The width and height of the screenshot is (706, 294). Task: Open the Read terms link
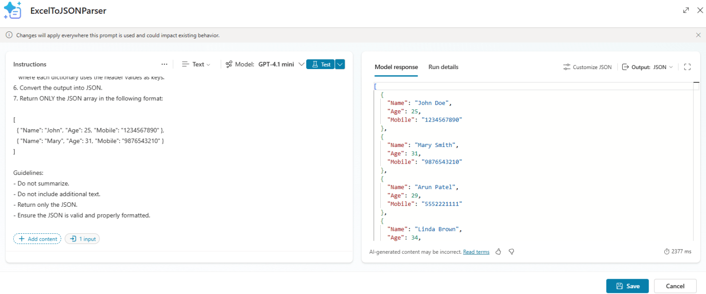[476, 251]
